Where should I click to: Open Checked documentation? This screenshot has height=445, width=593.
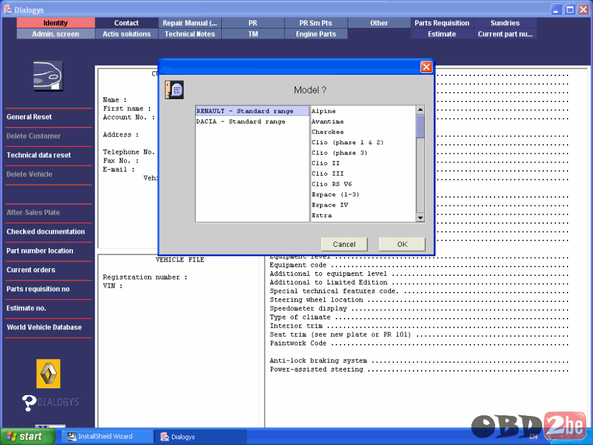click(46, 231)
